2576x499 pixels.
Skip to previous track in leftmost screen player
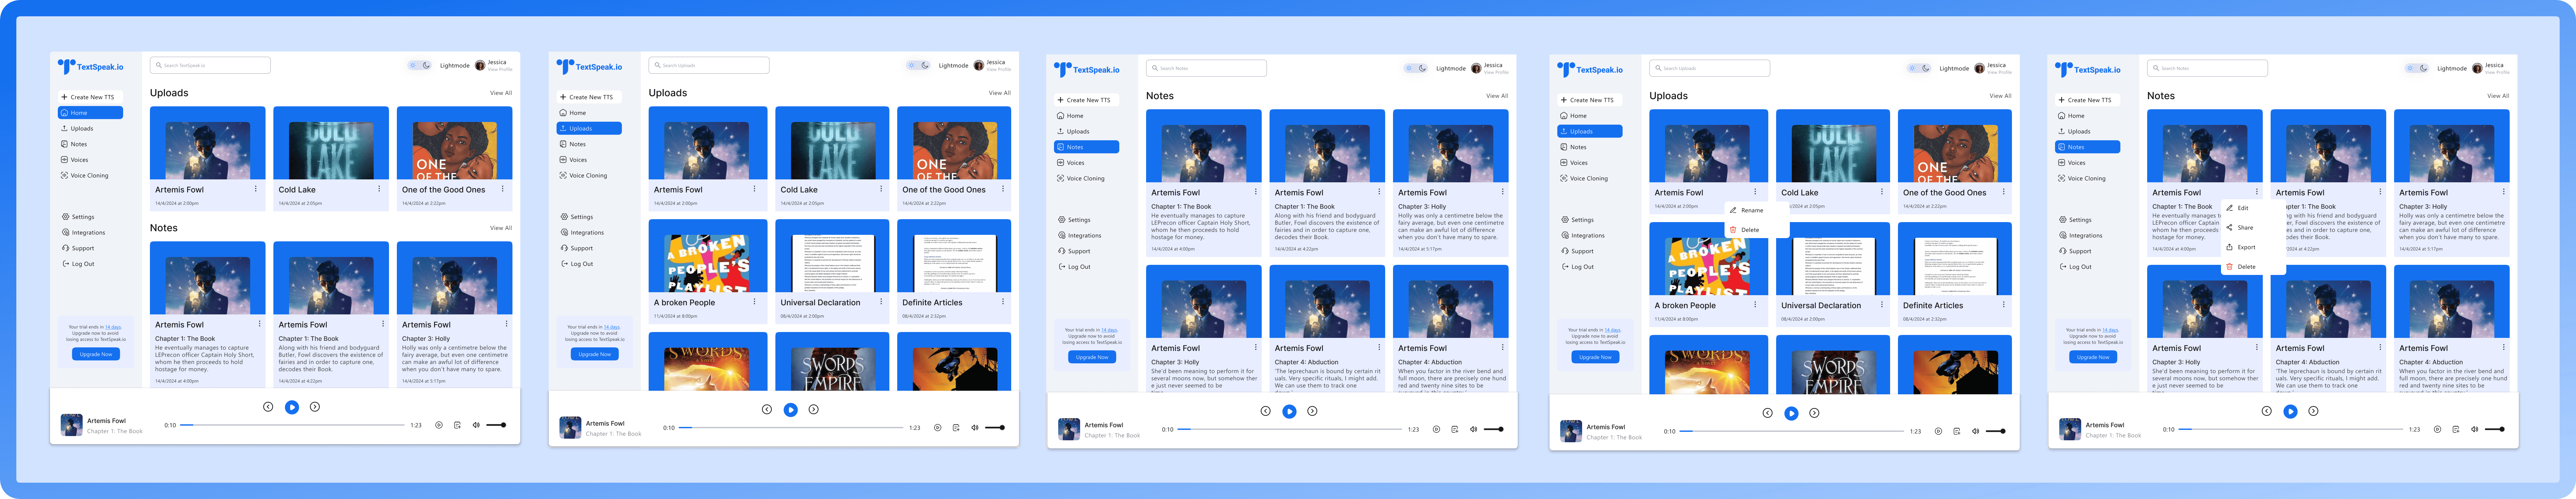click(268, 407)
